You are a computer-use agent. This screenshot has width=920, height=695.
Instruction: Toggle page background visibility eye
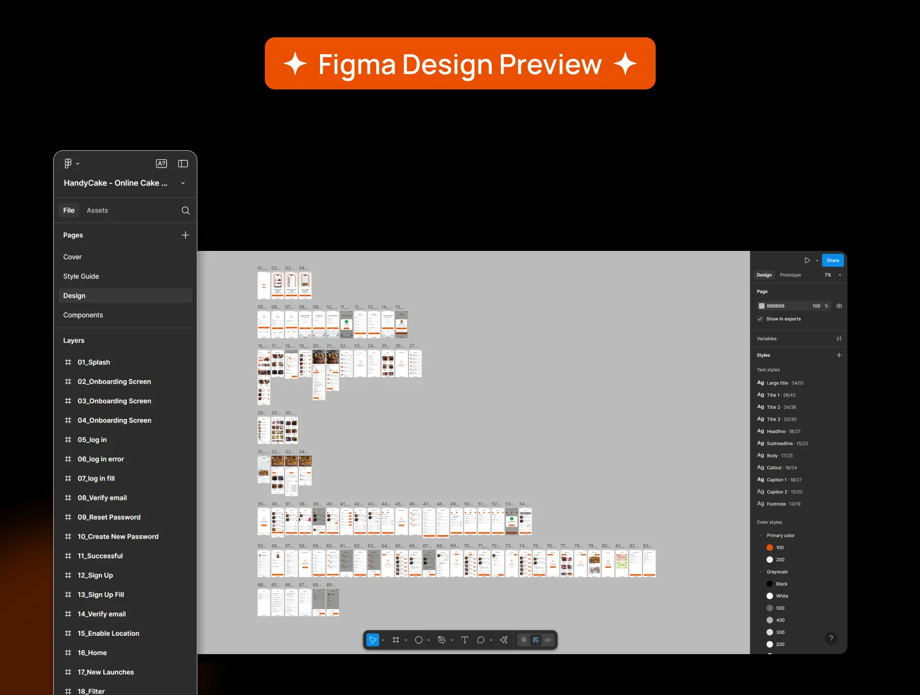coord(839,306)
